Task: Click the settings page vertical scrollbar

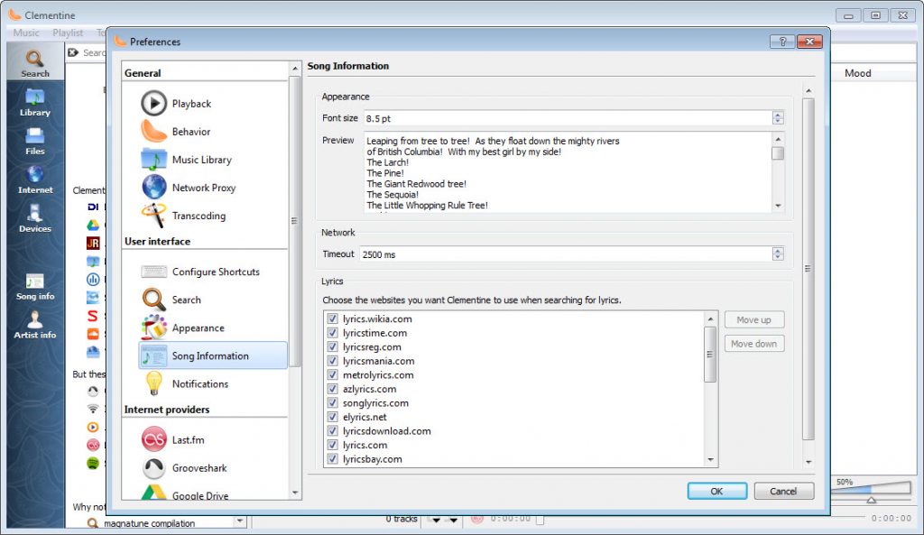Action: click(x=808, y=269)
